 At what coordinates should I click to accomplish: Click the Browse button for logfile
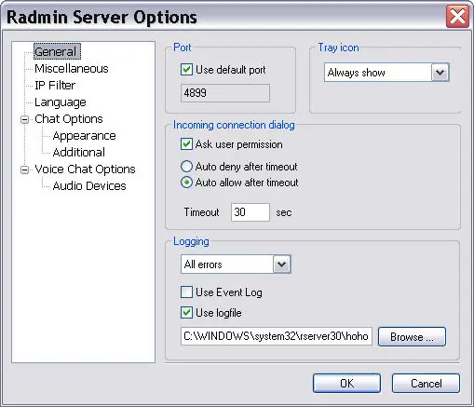point(412,336)
